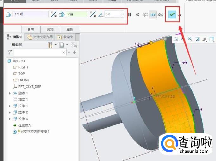This screenshot has width=216, height=161.
Task: Open the saved orientations cube icon
Action: (x=212, y=39)
